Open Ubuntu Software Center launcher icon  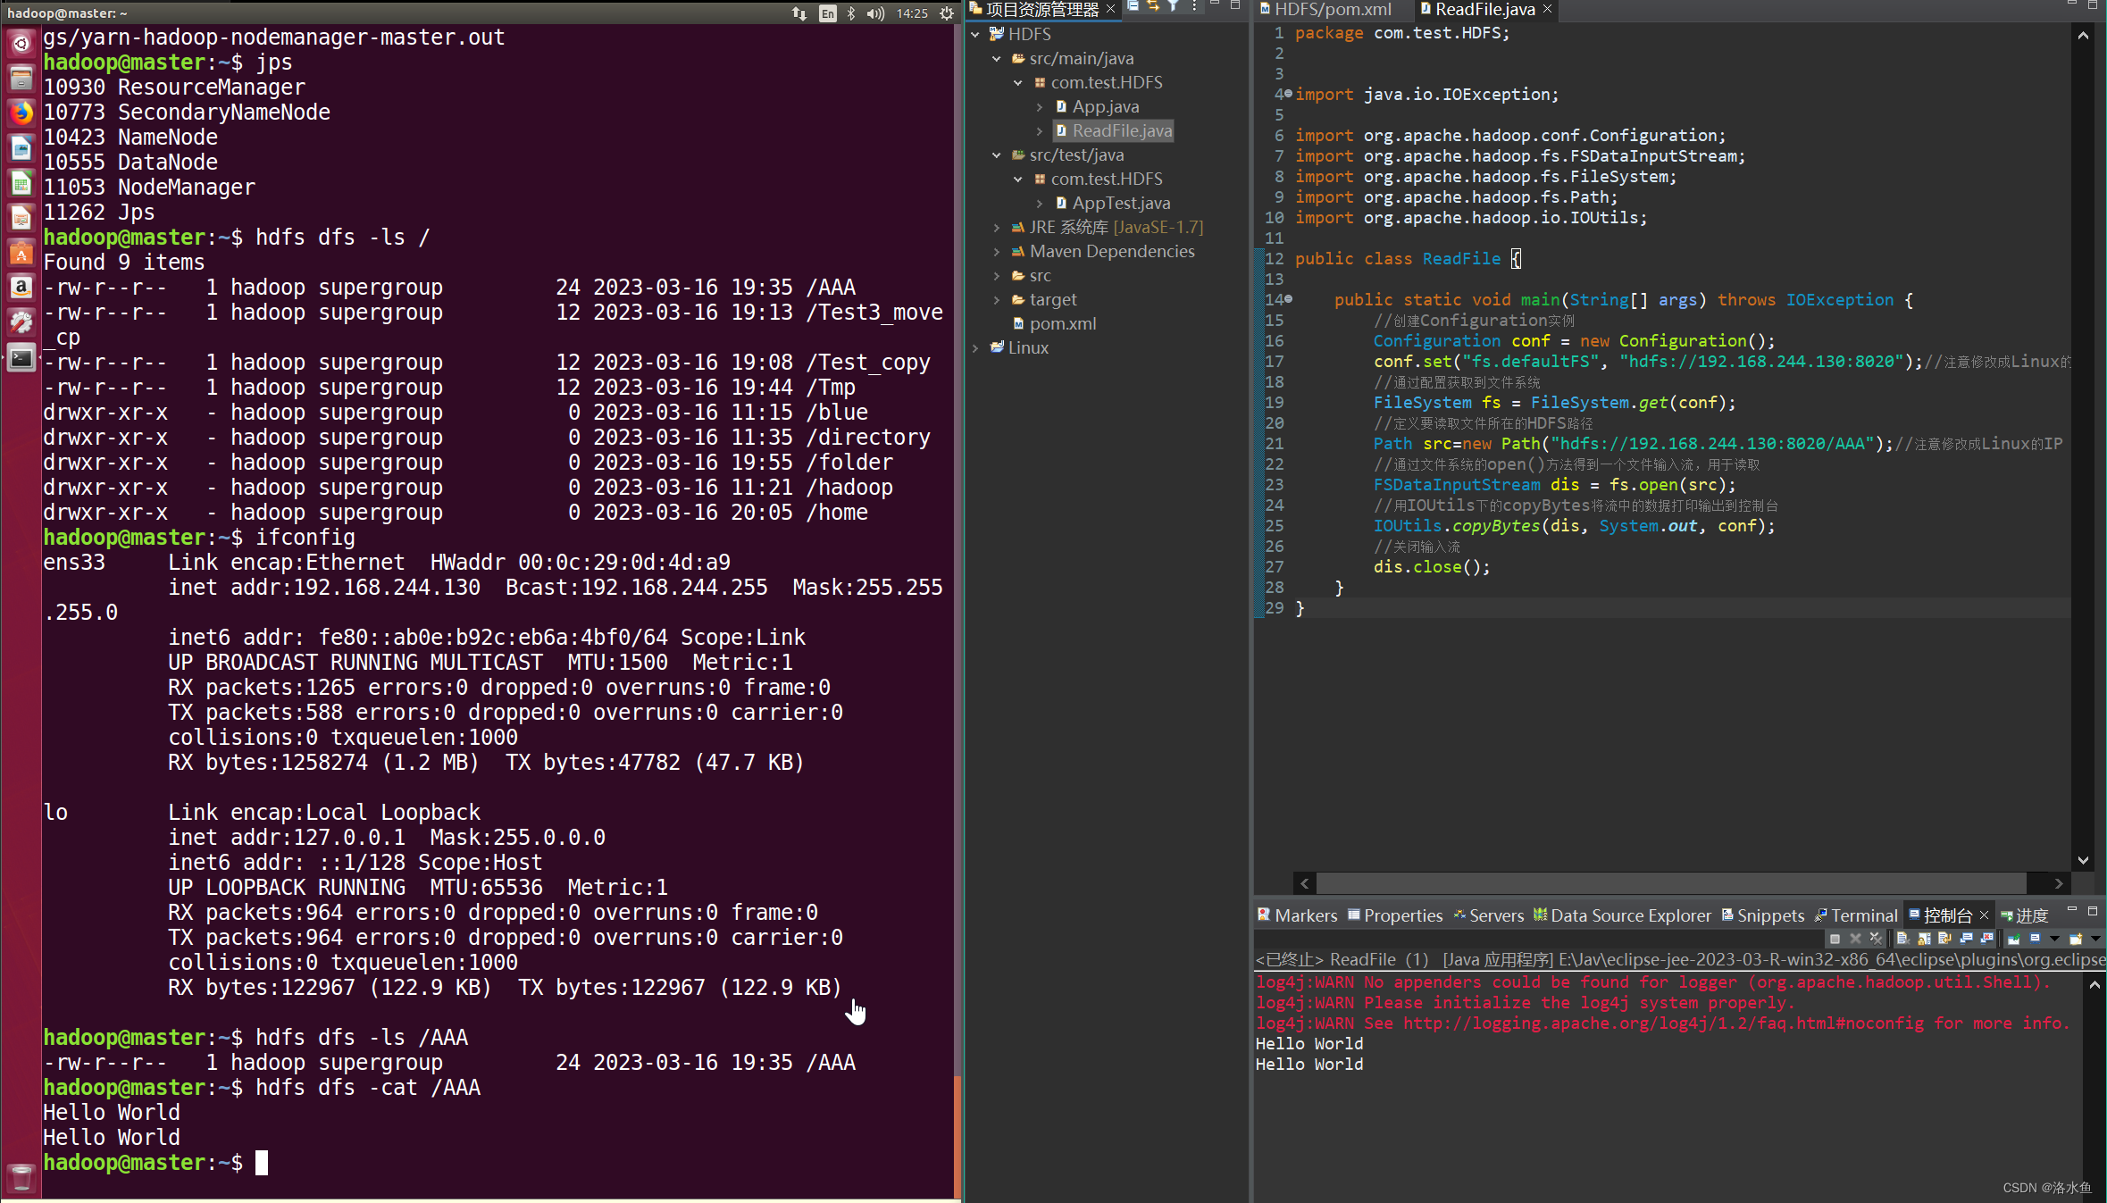[21, 253]
